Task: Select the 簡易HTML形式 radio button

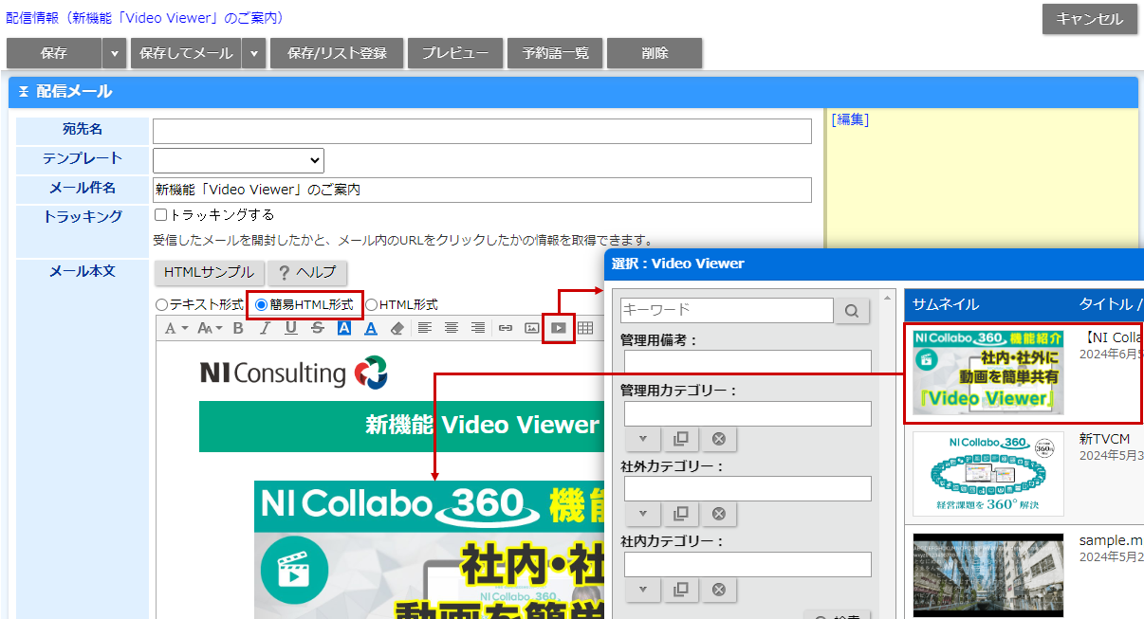Action: tap(262, 305)
